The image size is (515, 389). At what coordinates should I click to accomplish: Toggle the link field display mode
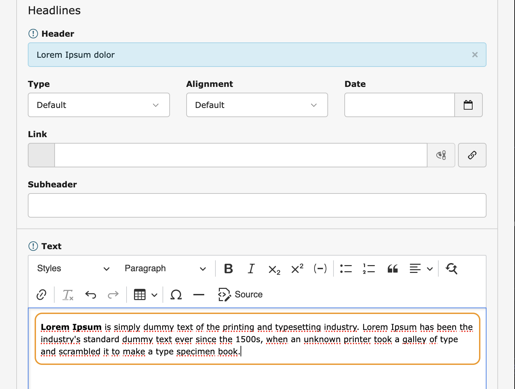click(441, 155)
